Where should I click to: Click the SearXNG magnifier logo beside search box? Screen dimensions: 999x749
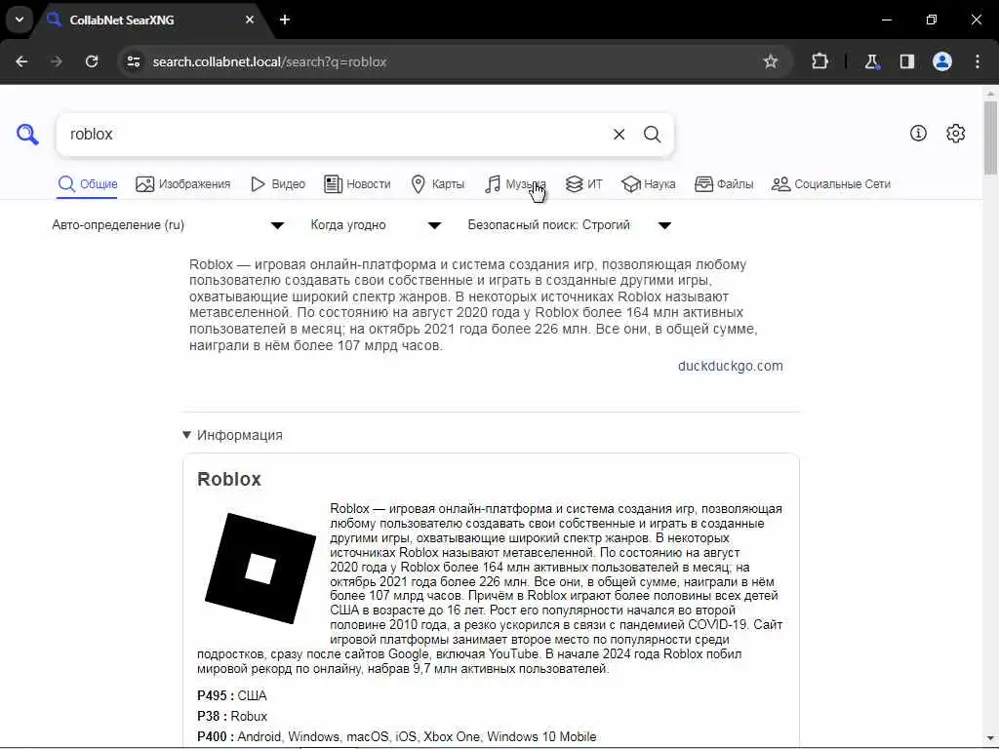pyautogui.click(x=27, y=135)
